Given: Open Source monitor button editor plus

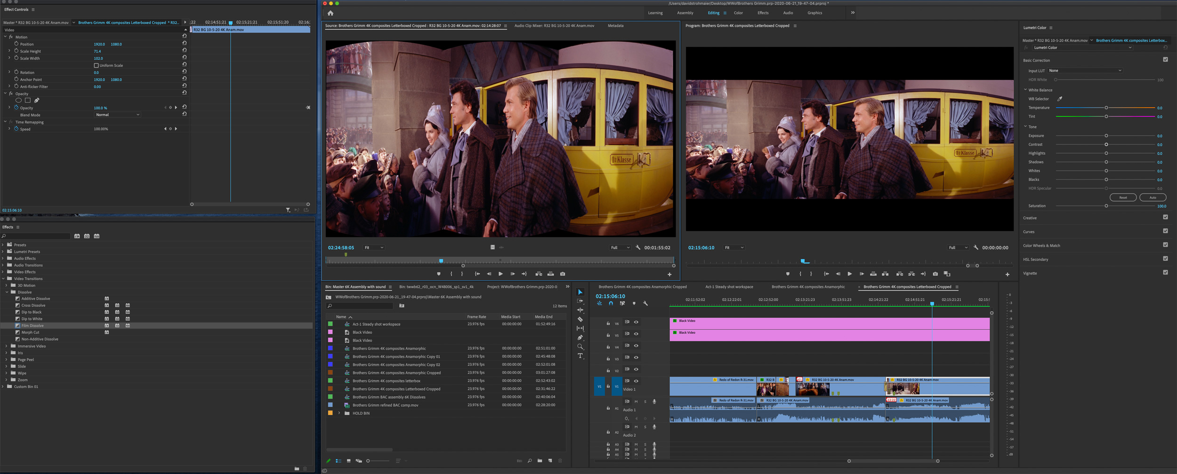Looking at the screenshot, I should [669, 274].
